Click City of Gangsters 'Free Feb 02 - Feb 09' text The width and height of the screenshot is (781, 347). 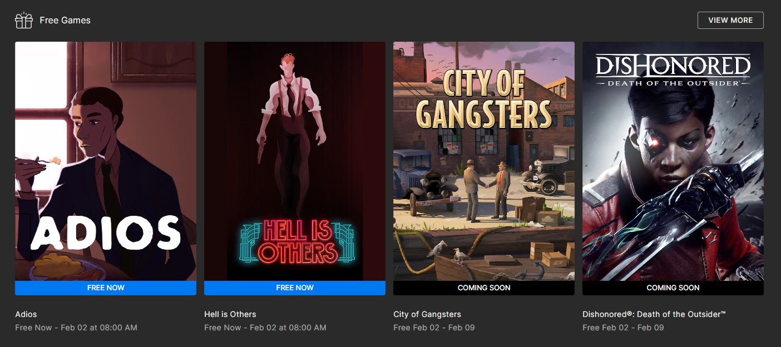(434, 328)
